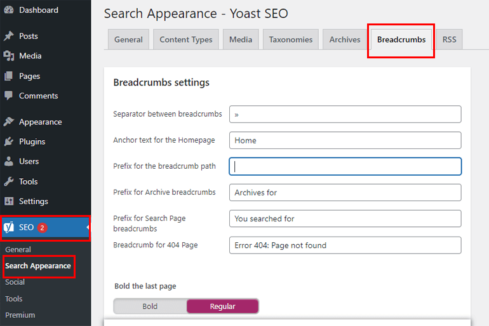Open the Comments menu item
489x326 pixels.
[38, 96]
